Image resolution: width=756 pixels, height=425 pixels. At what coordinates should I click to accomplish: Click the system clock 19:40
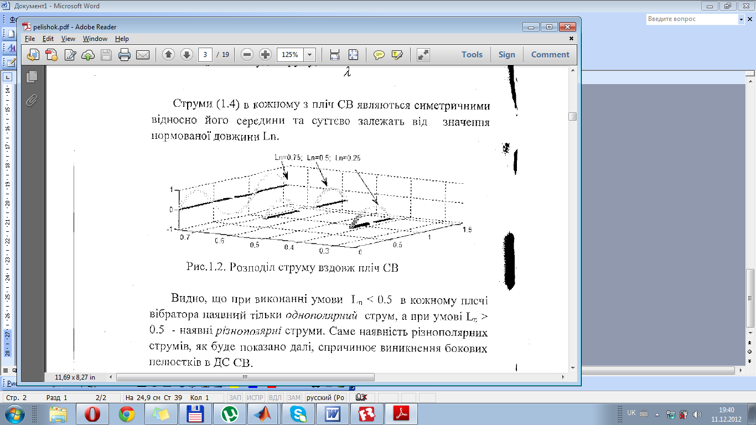coord(727,410)
